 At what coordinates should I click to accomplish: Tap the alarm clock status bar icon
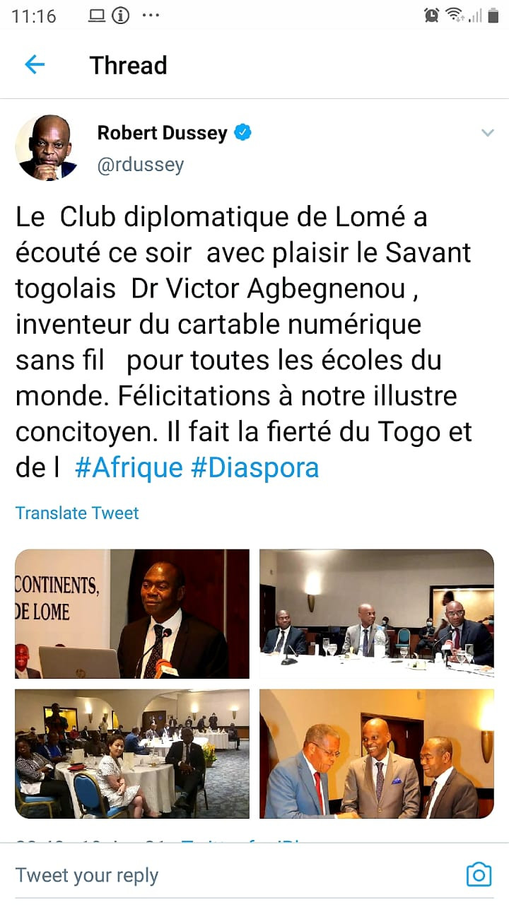point(431,15)
